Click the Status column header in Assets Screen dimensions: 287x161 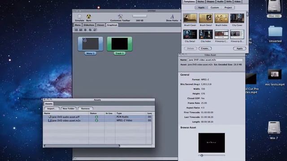96,113
